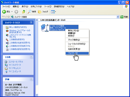This screenshot has height=97, width=130.
Task: Open the ファイル(F) menu
Action: coord(6,6)
